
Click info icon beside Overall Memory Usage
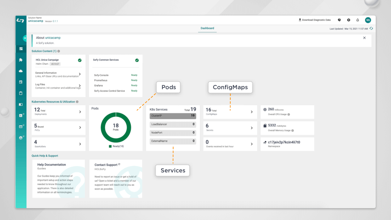pyautogui.click(x=292, y=130)
